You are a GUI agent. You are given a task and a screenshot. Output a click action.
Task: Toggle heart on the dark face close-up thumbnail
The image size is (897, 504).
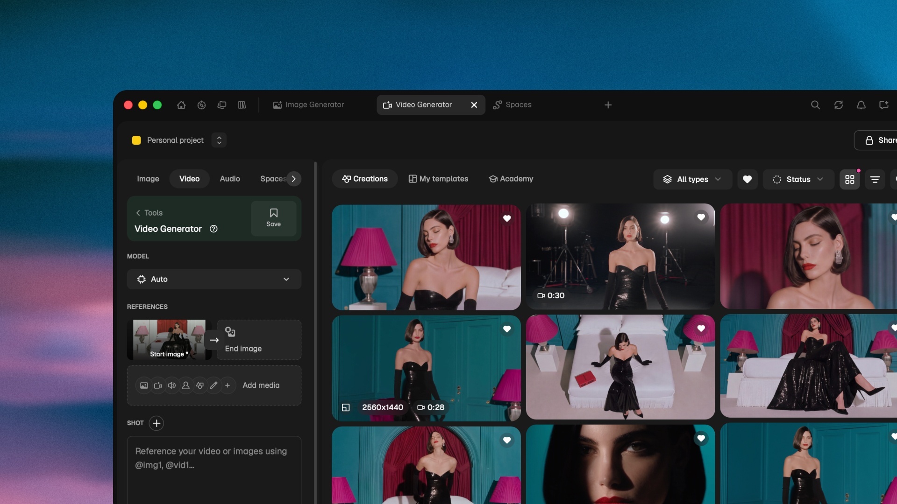click(701, 438)
